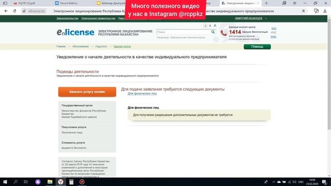This screenshot has width=331, height=186.
Task: Click the 1414 contact number
Action: point(235,32)
